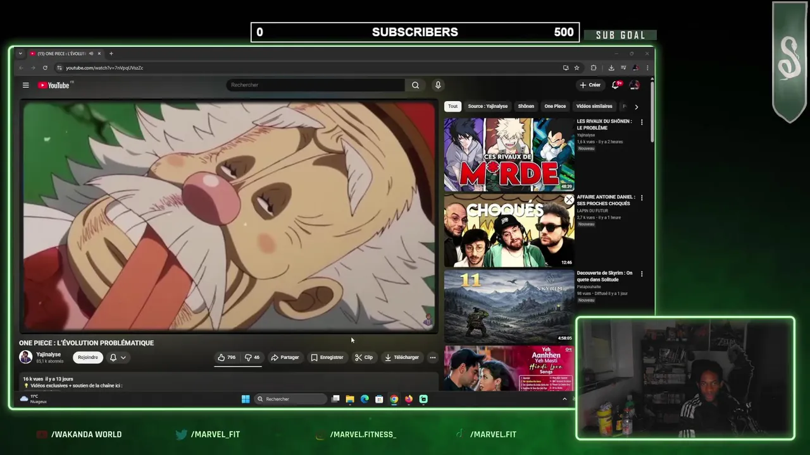810x455 pixels.
Task: Select the Source : Yajinalyse chip
Action: coord(488,106)
